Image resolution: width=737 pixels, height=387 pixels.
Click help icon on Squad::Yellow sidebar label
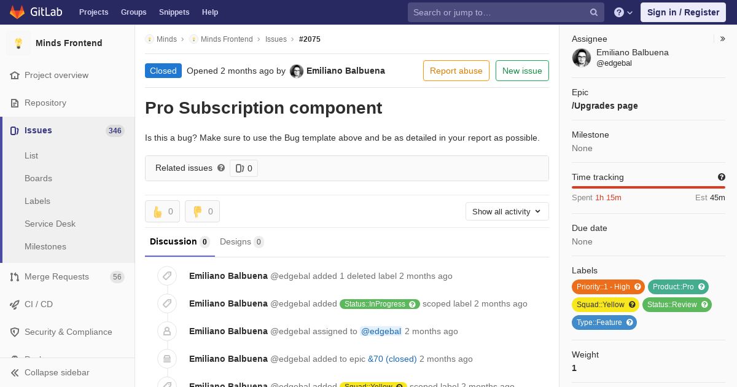tap(632, 305)
